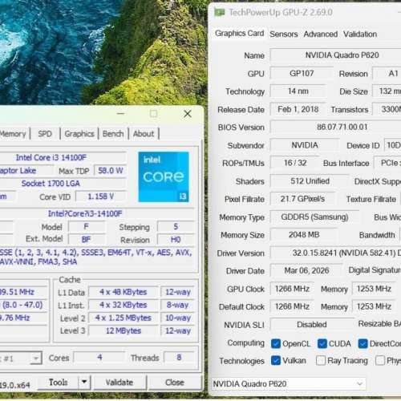
Task: Click the L1 Data 4 x 48 KBytes value
Action: tap(123, 292)
